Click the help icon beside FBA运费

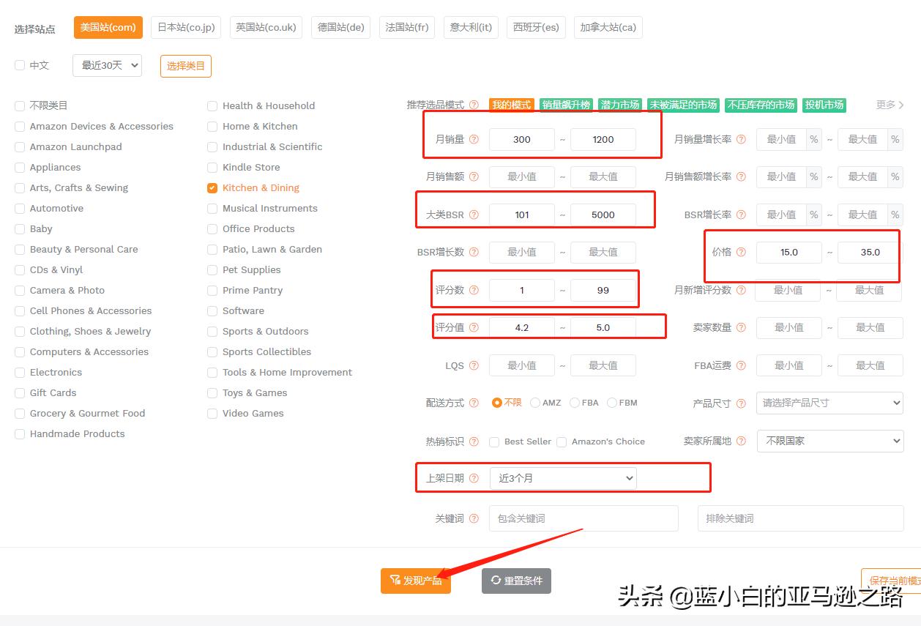[742, 365]
